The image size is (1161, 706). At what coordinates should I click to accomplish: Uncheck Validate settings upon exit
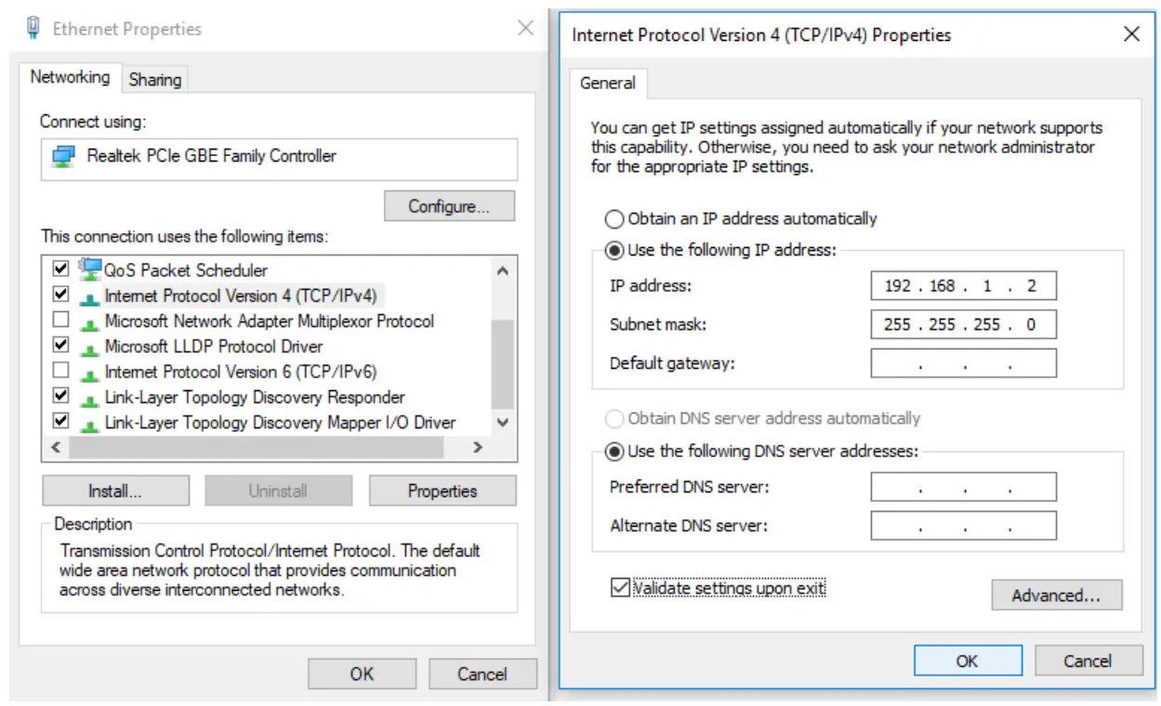620,588
